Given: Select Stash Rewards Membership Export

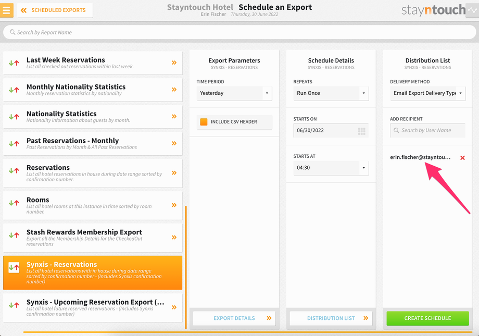Looking at the screenshot, I should click(x=93, y=238).
